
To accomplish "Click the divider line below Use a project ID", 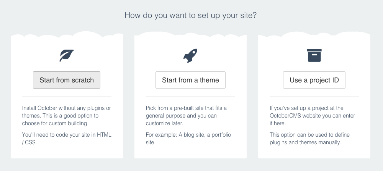I will point(314,97).
